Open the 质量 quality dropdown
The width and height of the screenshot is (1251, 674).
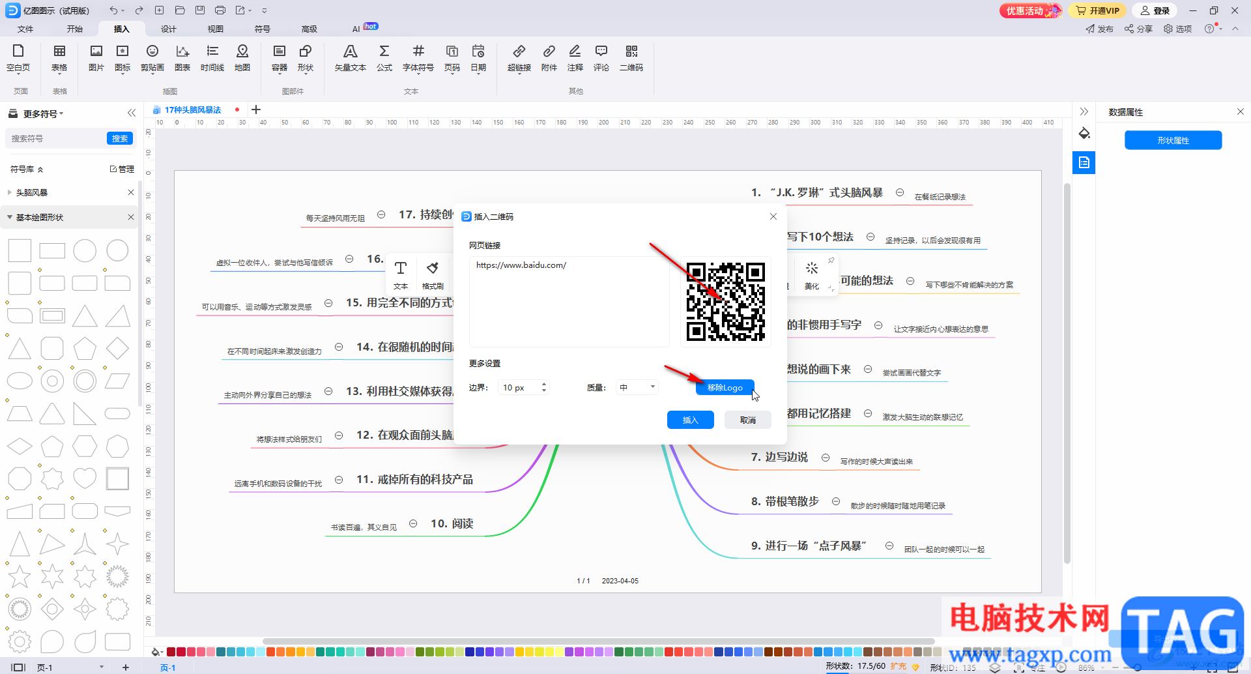pos(637,387)
